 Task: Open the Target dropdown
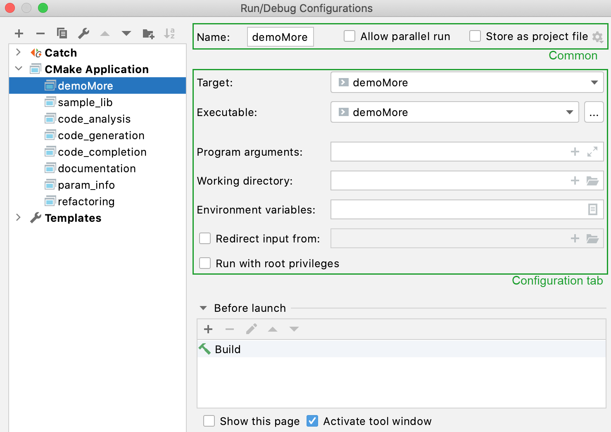(595, 82)
